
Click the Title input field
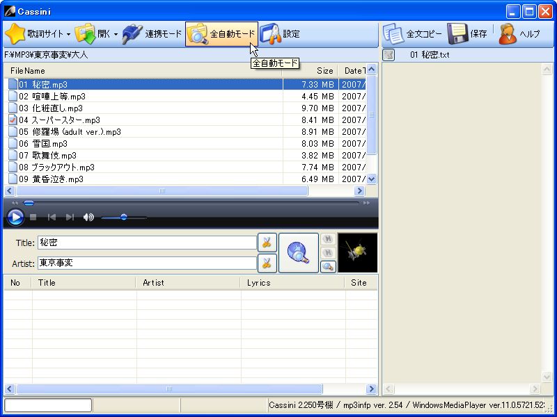[x=147, y=243]
